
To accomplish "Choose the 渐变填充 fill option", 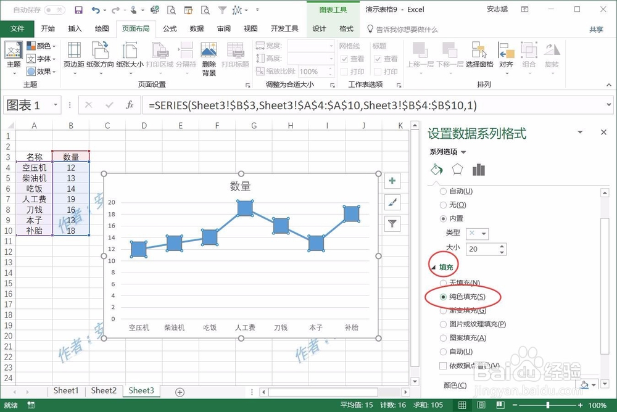I will click(444, 311).
